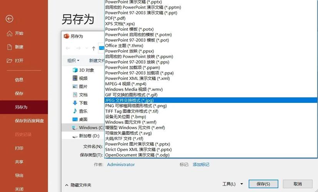Click the 取消 button
Image resolution: width=318 pixels, height=192 pixels.
coord(298,184)
